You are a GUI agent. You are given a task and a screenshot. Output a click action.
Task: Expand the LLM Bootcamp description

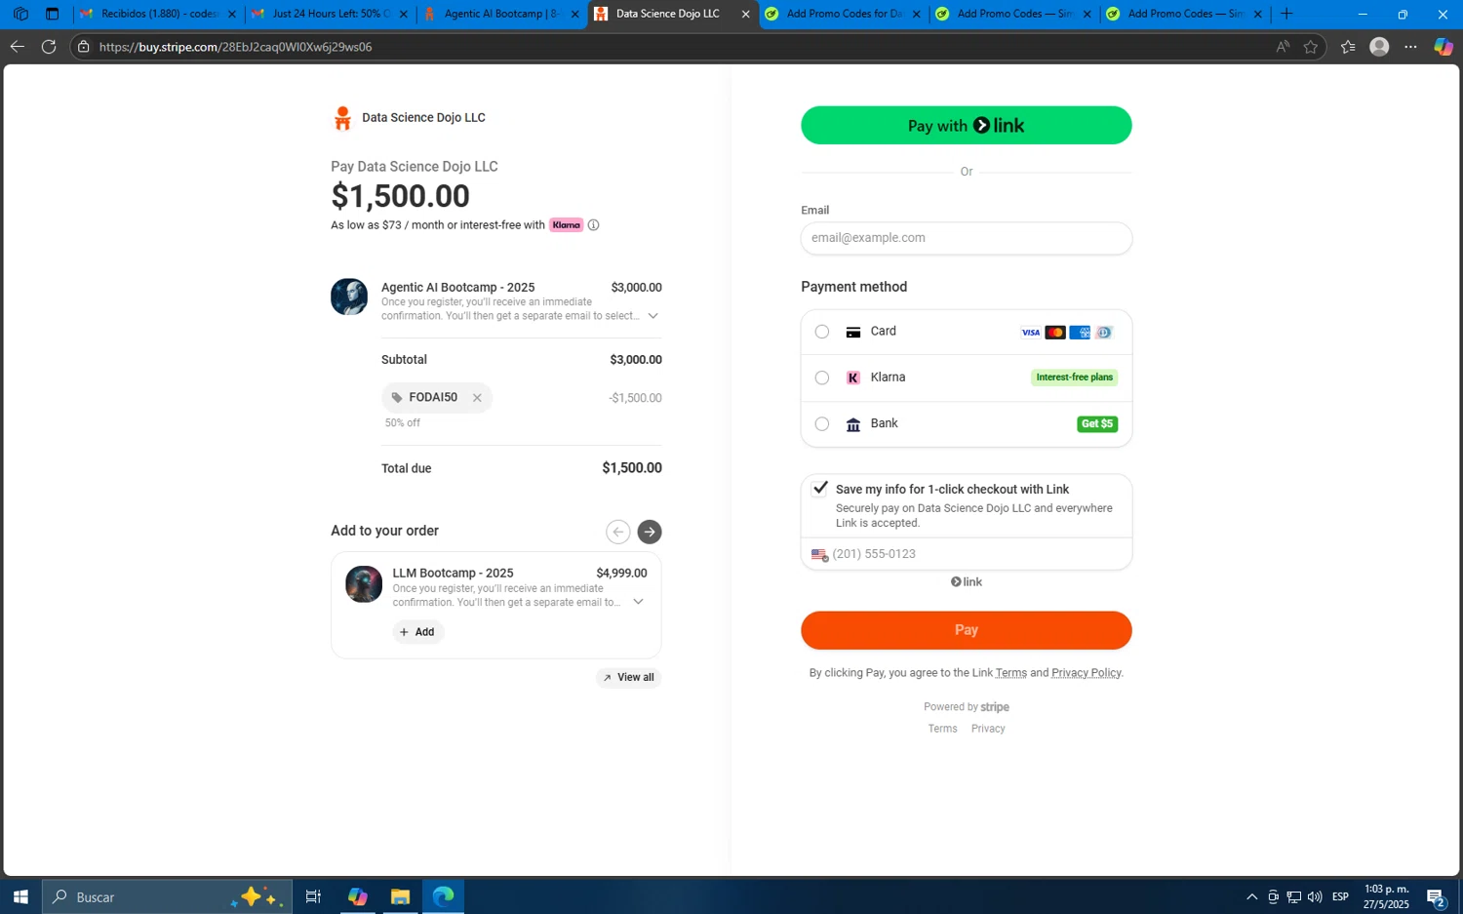point(639,602)
